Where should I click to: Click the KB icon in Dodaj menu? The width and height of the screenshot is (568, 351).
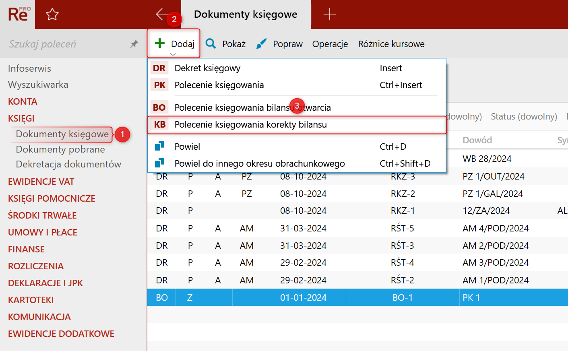159,124
